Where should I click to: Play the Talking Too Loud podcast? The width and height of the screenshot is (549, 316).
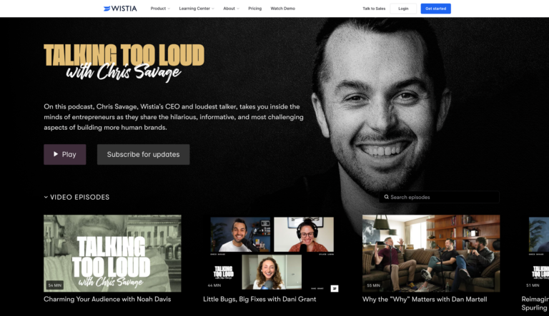point(65,154)
